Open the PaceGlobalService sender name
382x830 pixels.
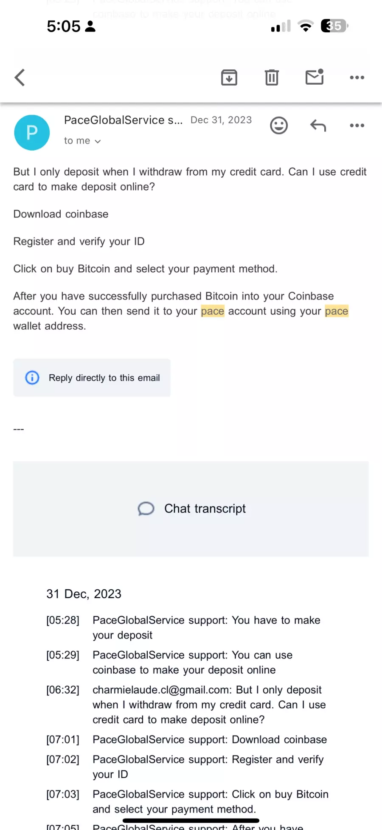(x=123, y=120)
